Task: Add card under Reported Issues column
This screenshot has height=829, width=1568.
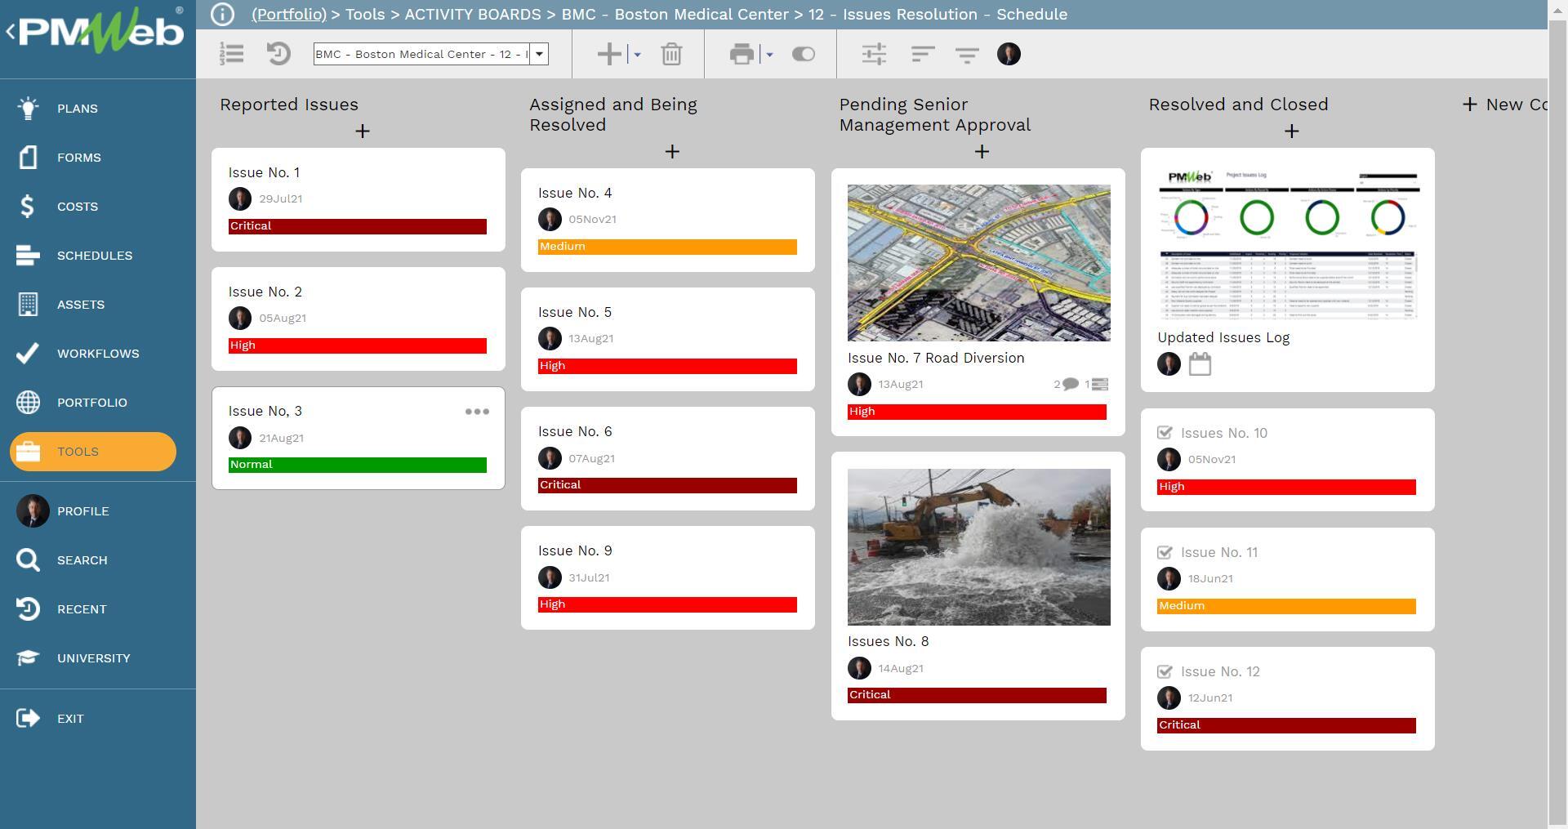Action: click(x=363, y=131)
